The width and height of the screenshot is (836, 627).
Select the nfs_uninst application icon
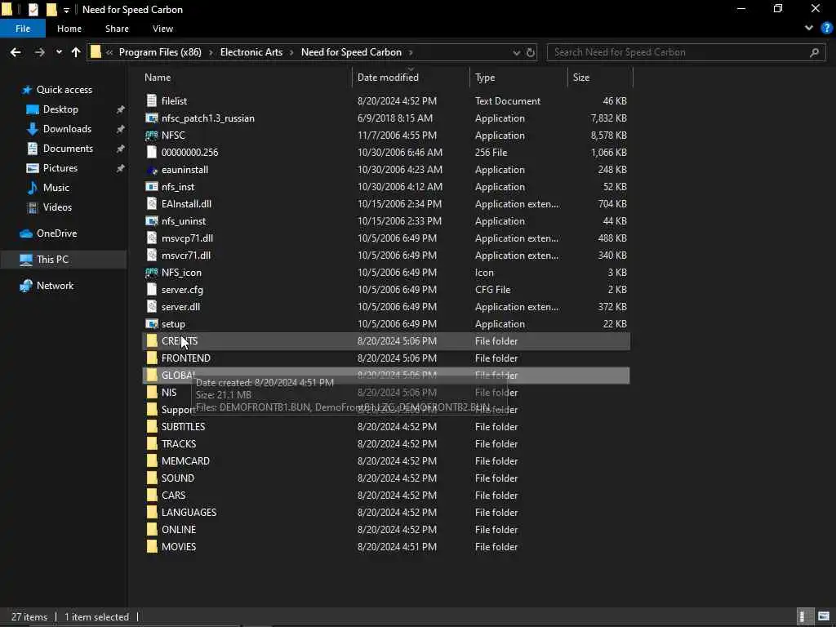152,220
